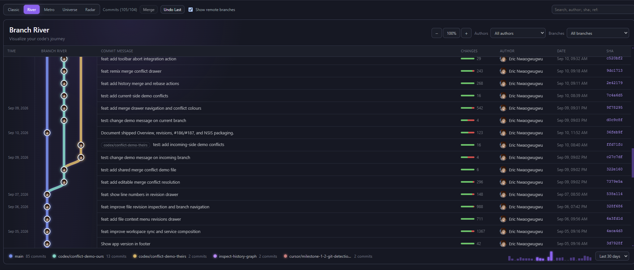Click zoom out minus button
The width and height of the screenshot is (634, 270).
point(437,33)
